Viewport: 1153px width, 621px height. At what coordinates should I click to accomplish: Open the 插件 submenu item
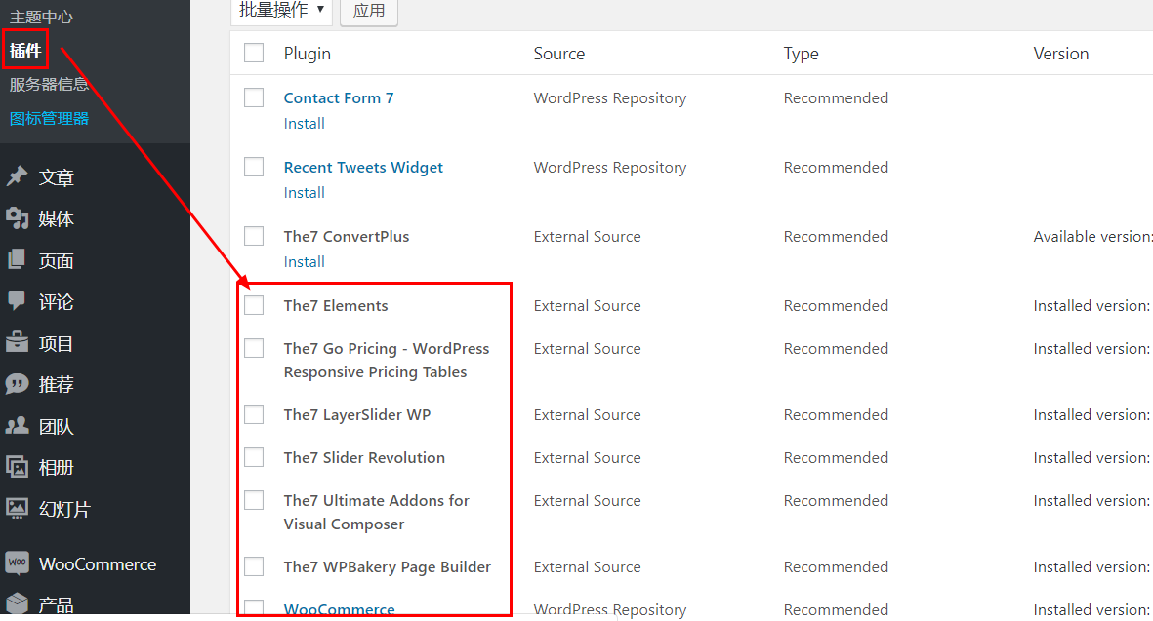pos(25,51)
